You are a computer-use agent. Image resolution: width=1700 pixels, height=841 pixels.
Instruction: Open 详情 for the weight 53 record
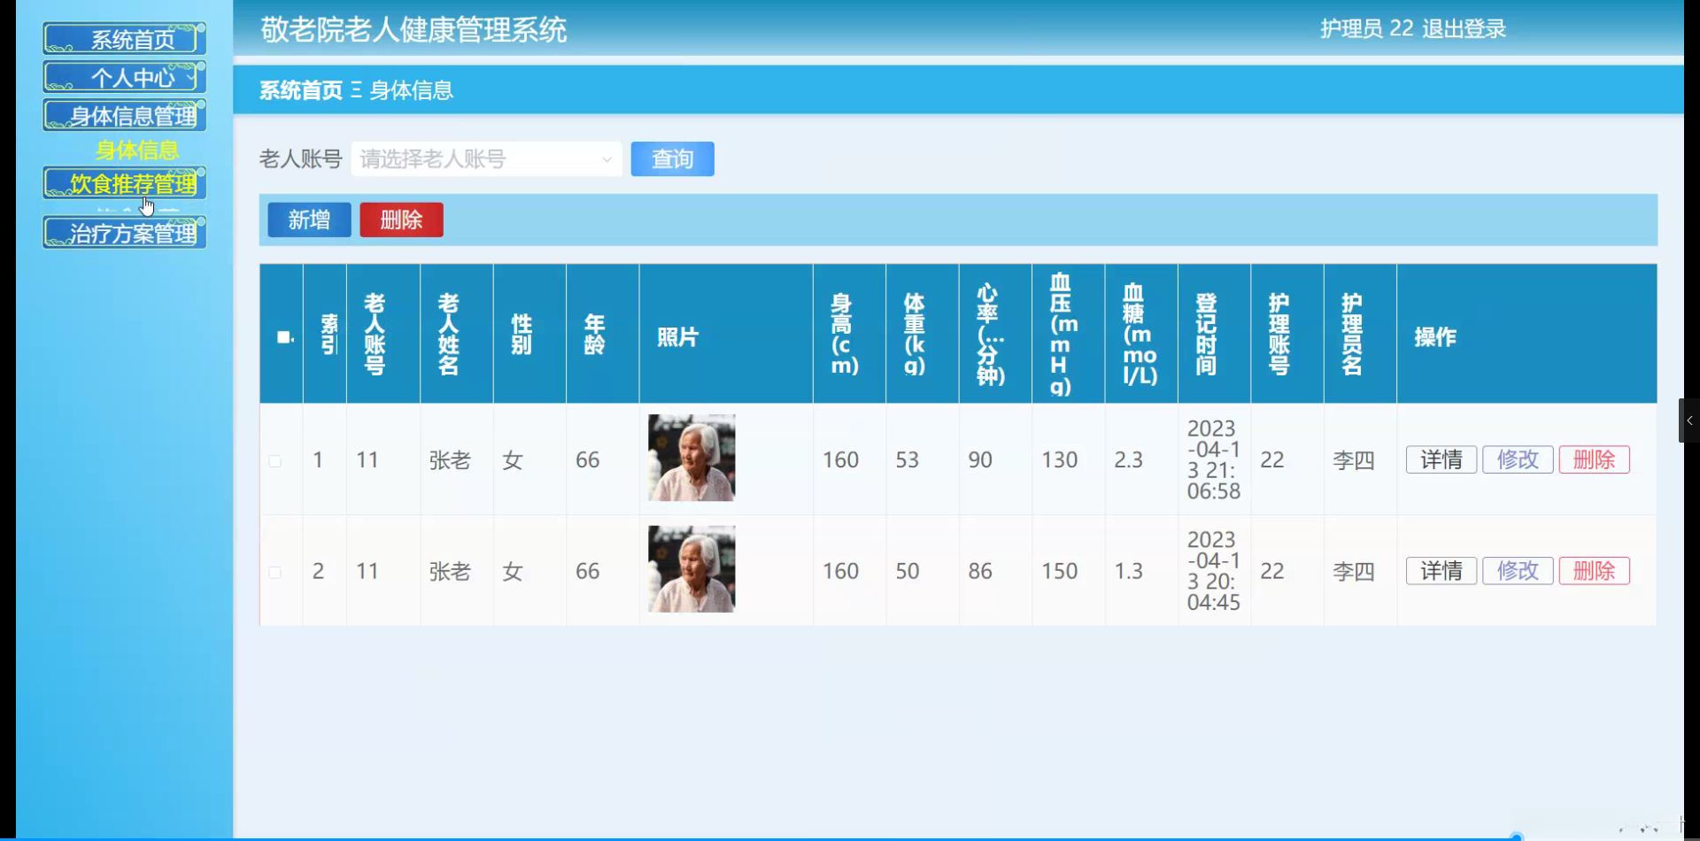pos(1441,459)
